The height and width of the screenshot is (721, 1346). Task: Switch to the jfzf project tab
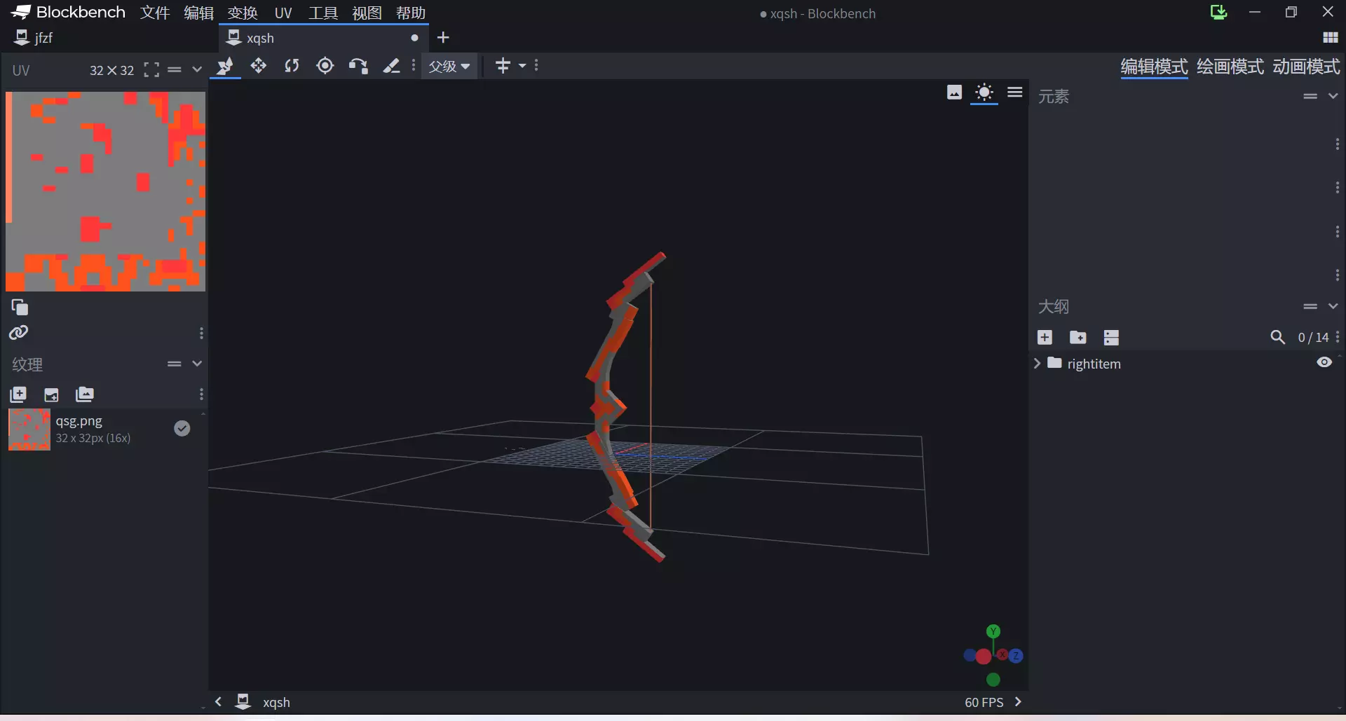point(111,38)
